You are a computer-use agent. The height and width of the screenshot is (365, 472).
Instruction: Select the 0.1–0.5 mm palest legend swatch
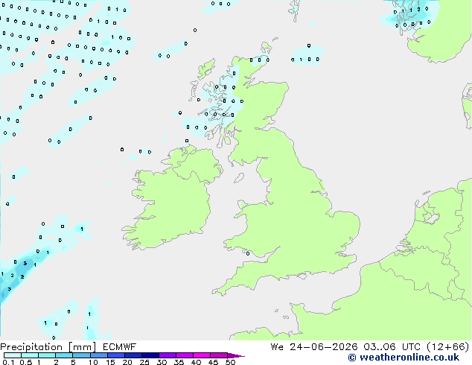coord(13,355)
